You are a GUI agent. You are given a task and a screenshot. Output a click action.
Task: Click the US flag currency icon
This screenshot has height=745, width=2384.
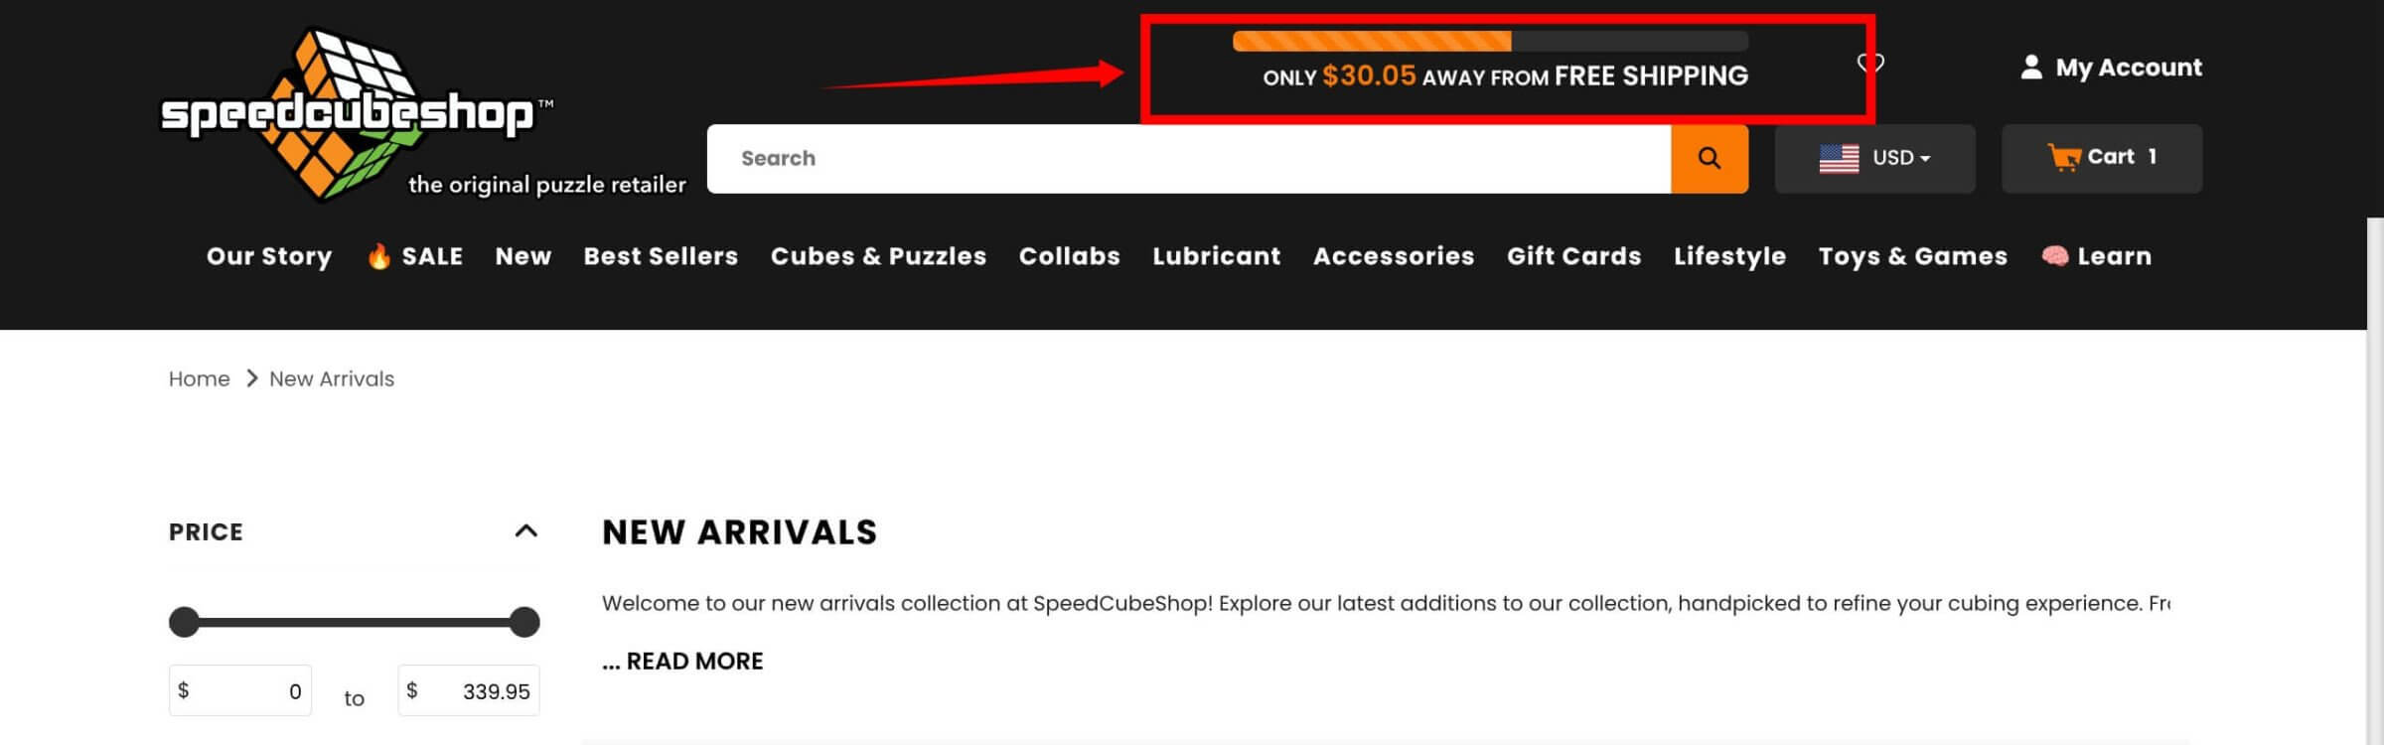[x=1839, y=158]
